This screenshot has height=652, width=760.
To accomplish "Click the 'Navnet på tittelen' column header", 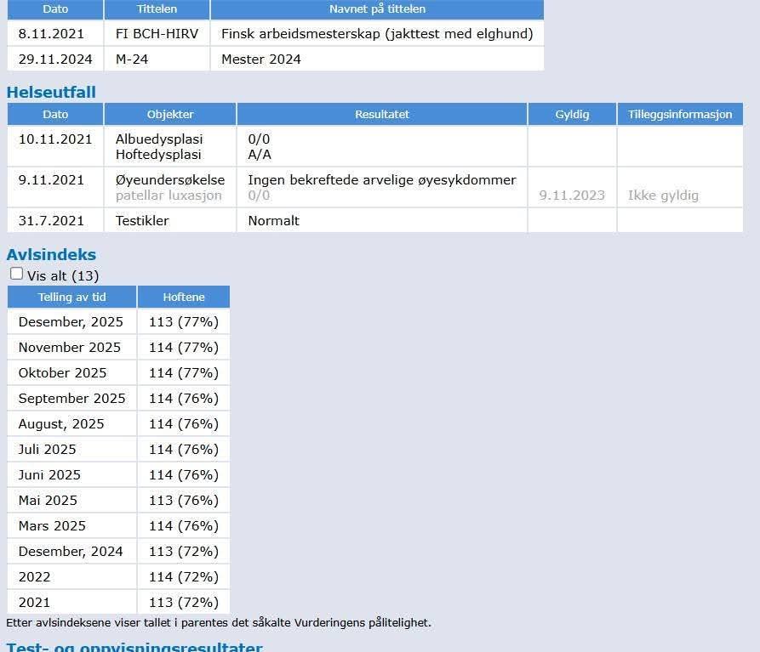I will (x=377, y=9).
